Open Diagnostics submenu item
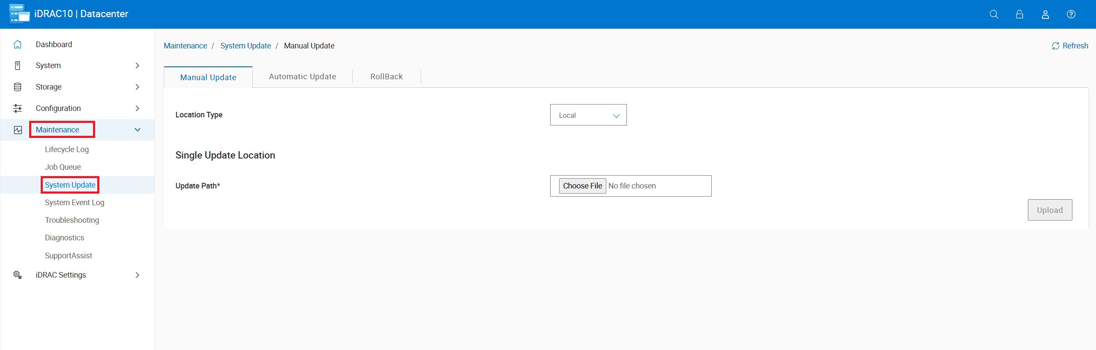Viewport: 1096px width, 350px height. pos(65,238)
